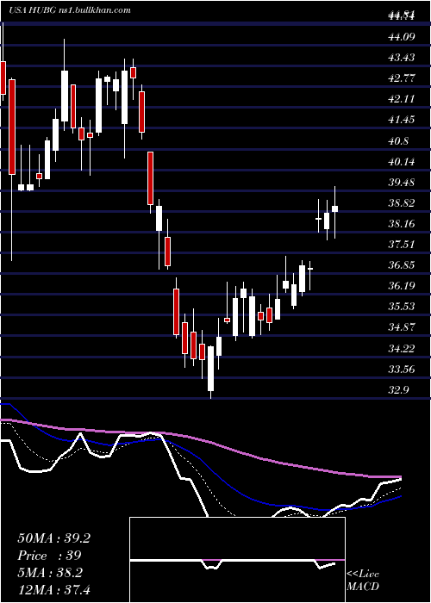Click the 37.51 price axis label

[402, 245]
